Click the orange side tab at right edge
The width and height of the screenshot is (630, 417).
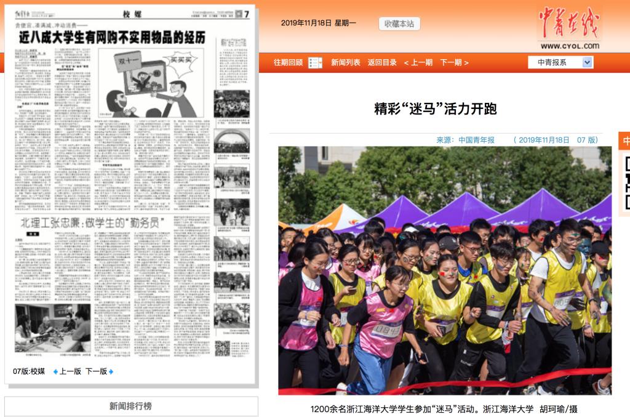pos(624,140)
